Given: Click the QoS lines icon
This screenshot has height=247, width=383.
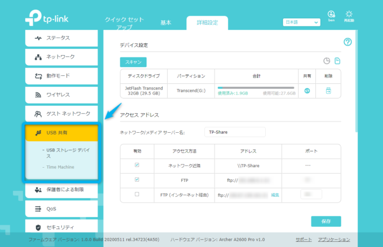Looking at the screenshot, I should 38,209.
